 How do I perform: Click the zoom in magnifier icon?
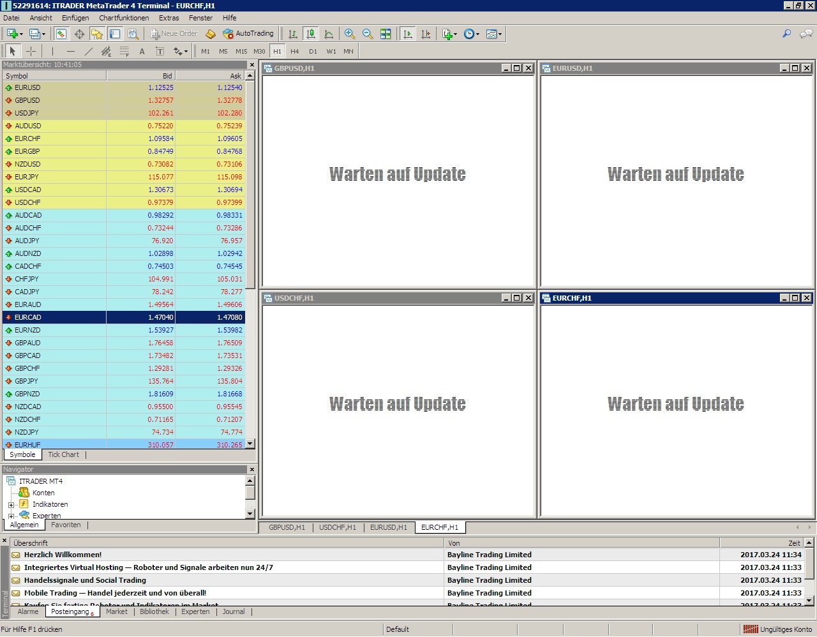[350, 34]
